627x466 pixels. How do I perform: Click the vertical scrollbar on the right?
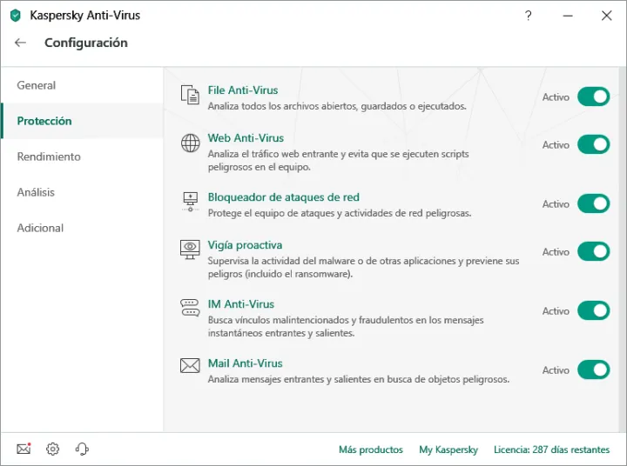tap(623, 250)
